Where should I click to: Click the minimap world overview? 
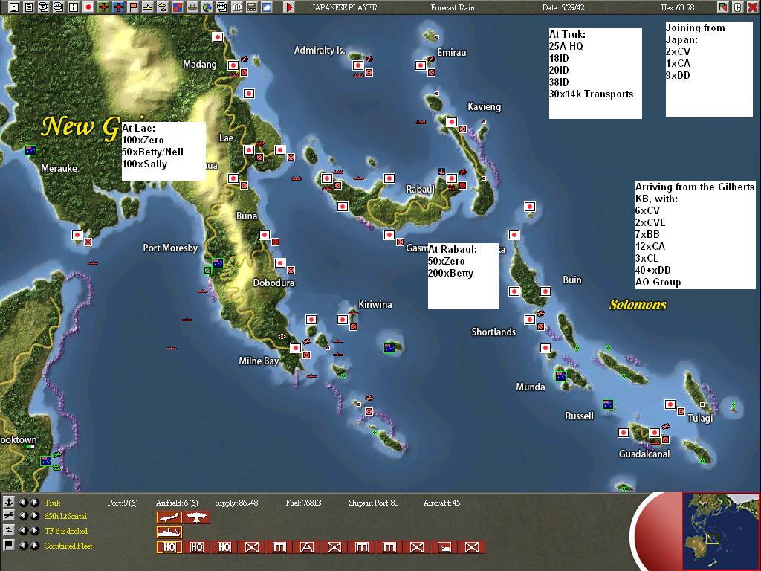(x=720, y=531)
